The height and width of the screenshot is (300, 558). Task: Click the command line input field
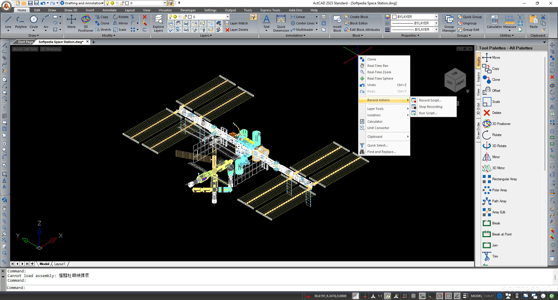tap(279, 288)
